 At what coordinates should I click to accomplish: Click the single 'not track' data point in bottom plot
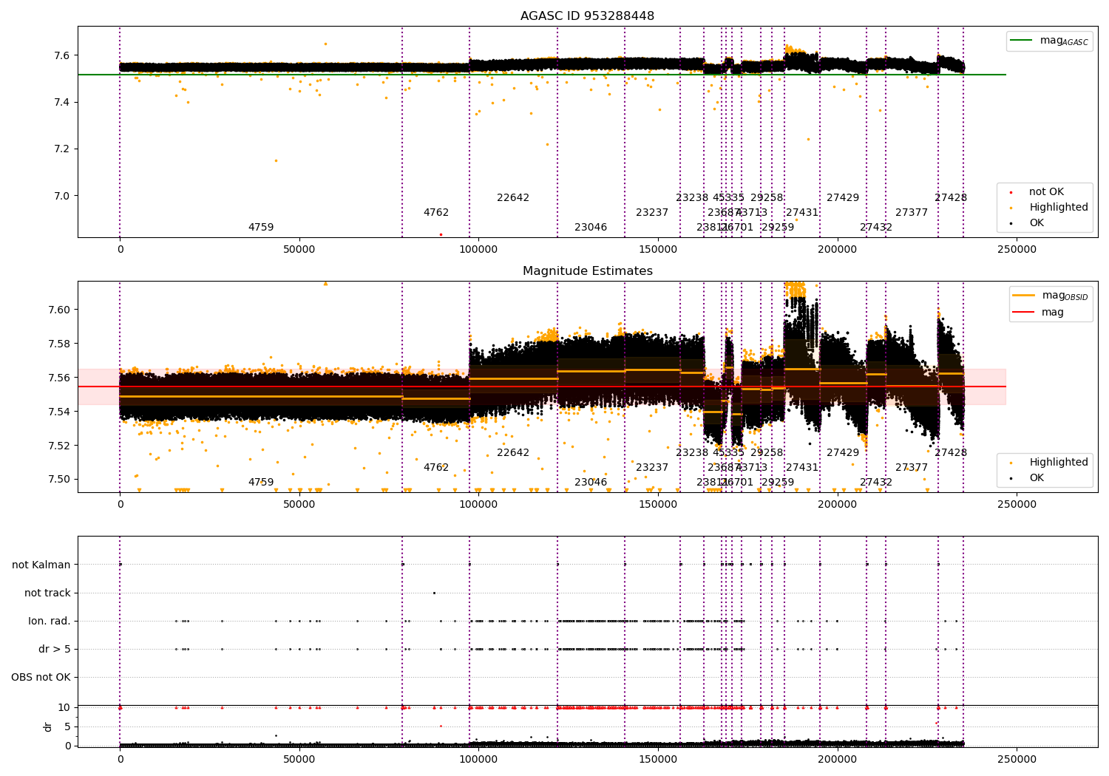tap(434, 593)
